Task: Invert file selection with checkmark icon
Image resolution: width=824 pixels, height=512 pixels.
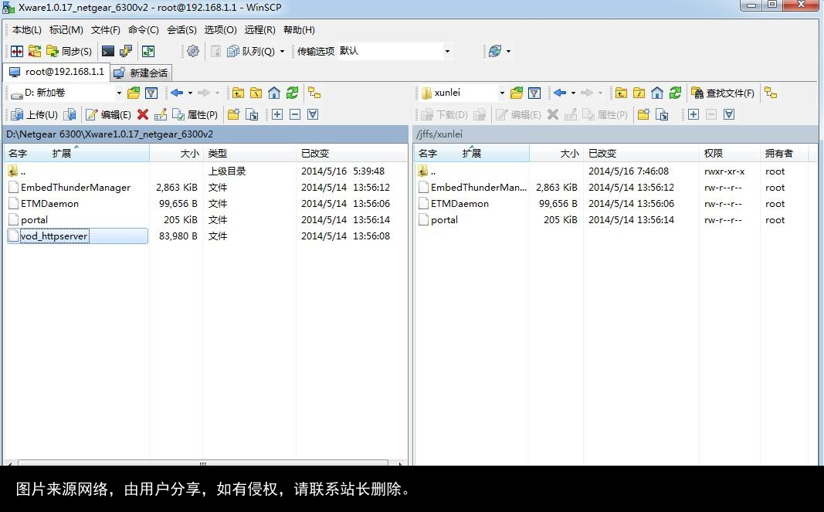Action: point(313,114)
